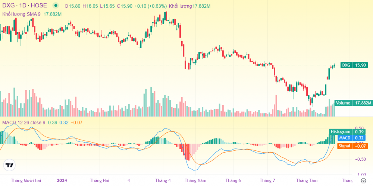Select the MACD 12 26 close 9 legend
The height and width of the screenshot is (186, 373).
pos(23,123)
